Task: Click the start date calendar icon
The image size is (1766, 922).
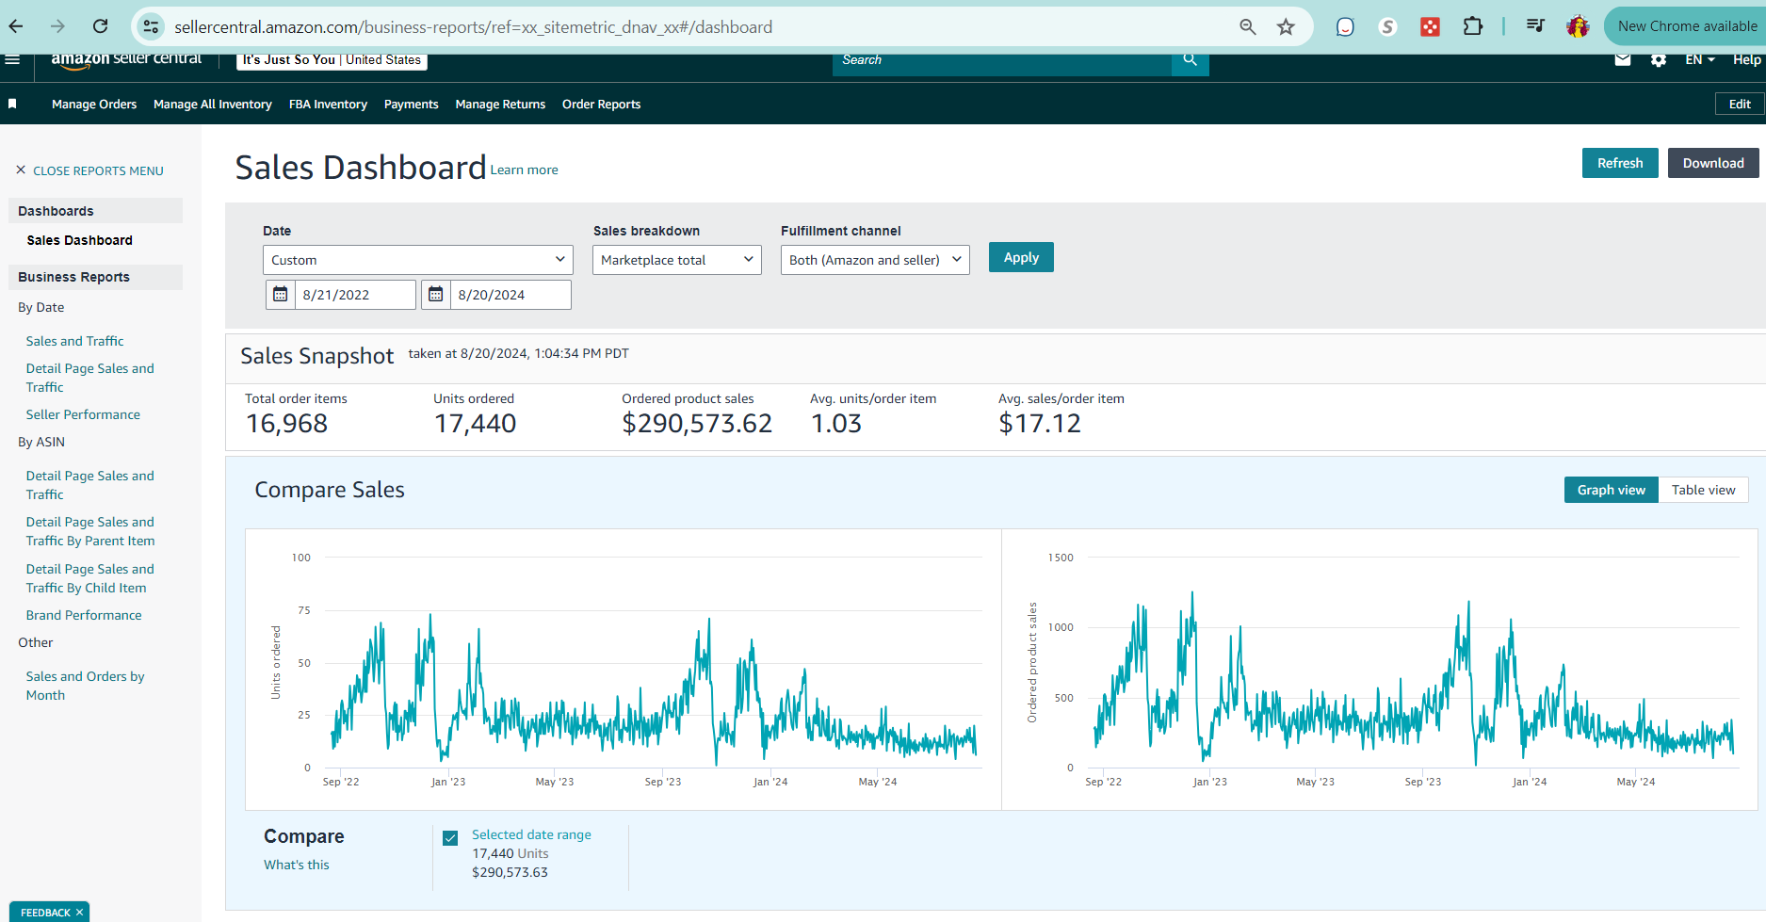Action: point(280,295)
